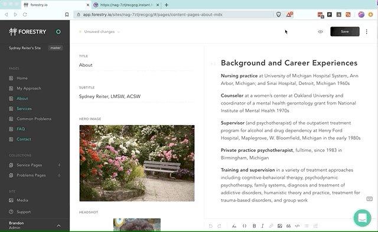Click the undo icon in editor toolbar
378x232 pixels.
210,226
